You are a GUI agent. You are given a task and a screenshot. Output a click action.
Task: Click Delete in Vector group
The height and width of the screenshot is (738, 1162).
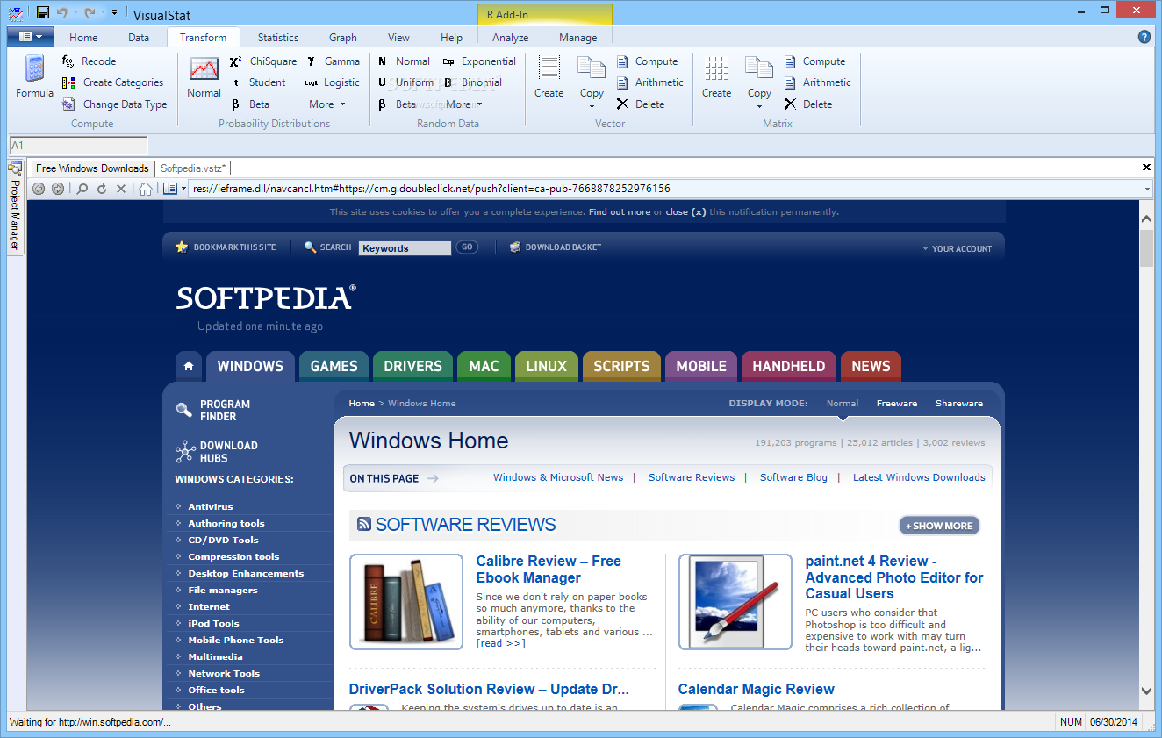[641, 104]
